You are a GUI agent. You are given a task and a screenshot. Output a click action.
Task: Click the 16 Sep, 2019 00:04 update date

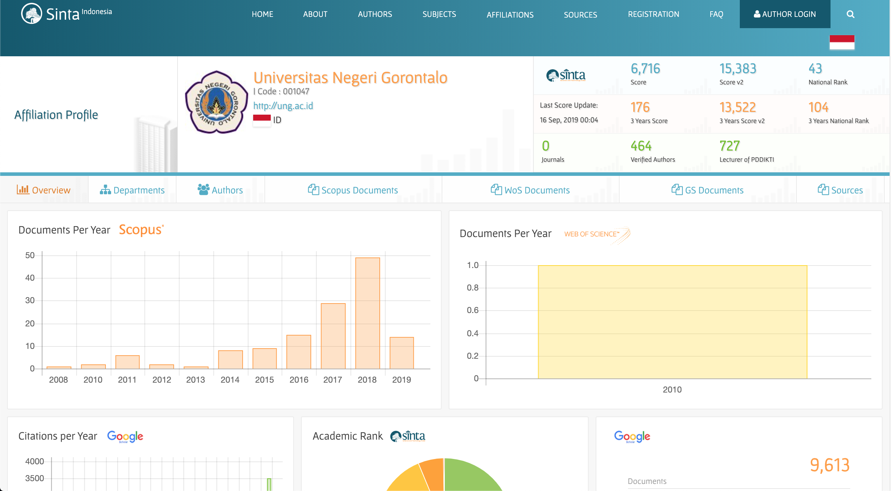(x=569, y=120)
